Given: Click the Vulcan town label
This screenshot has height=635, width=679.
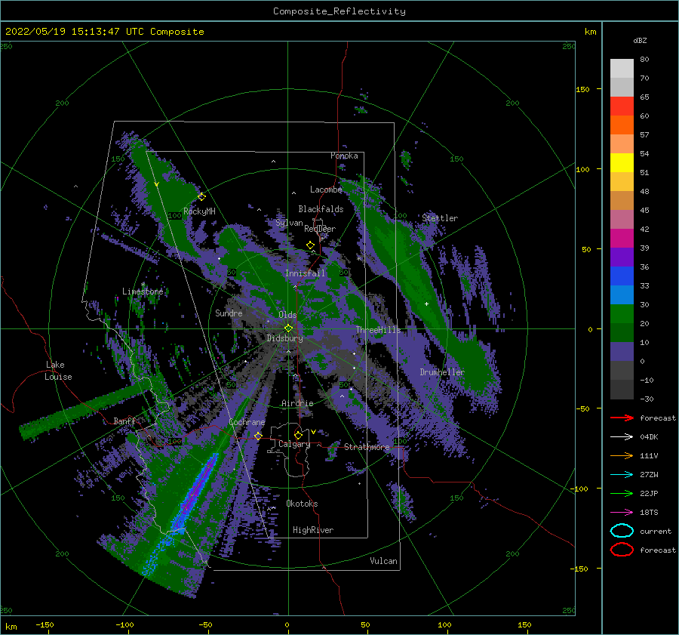Looking at the screenshot, I should 383,561.
